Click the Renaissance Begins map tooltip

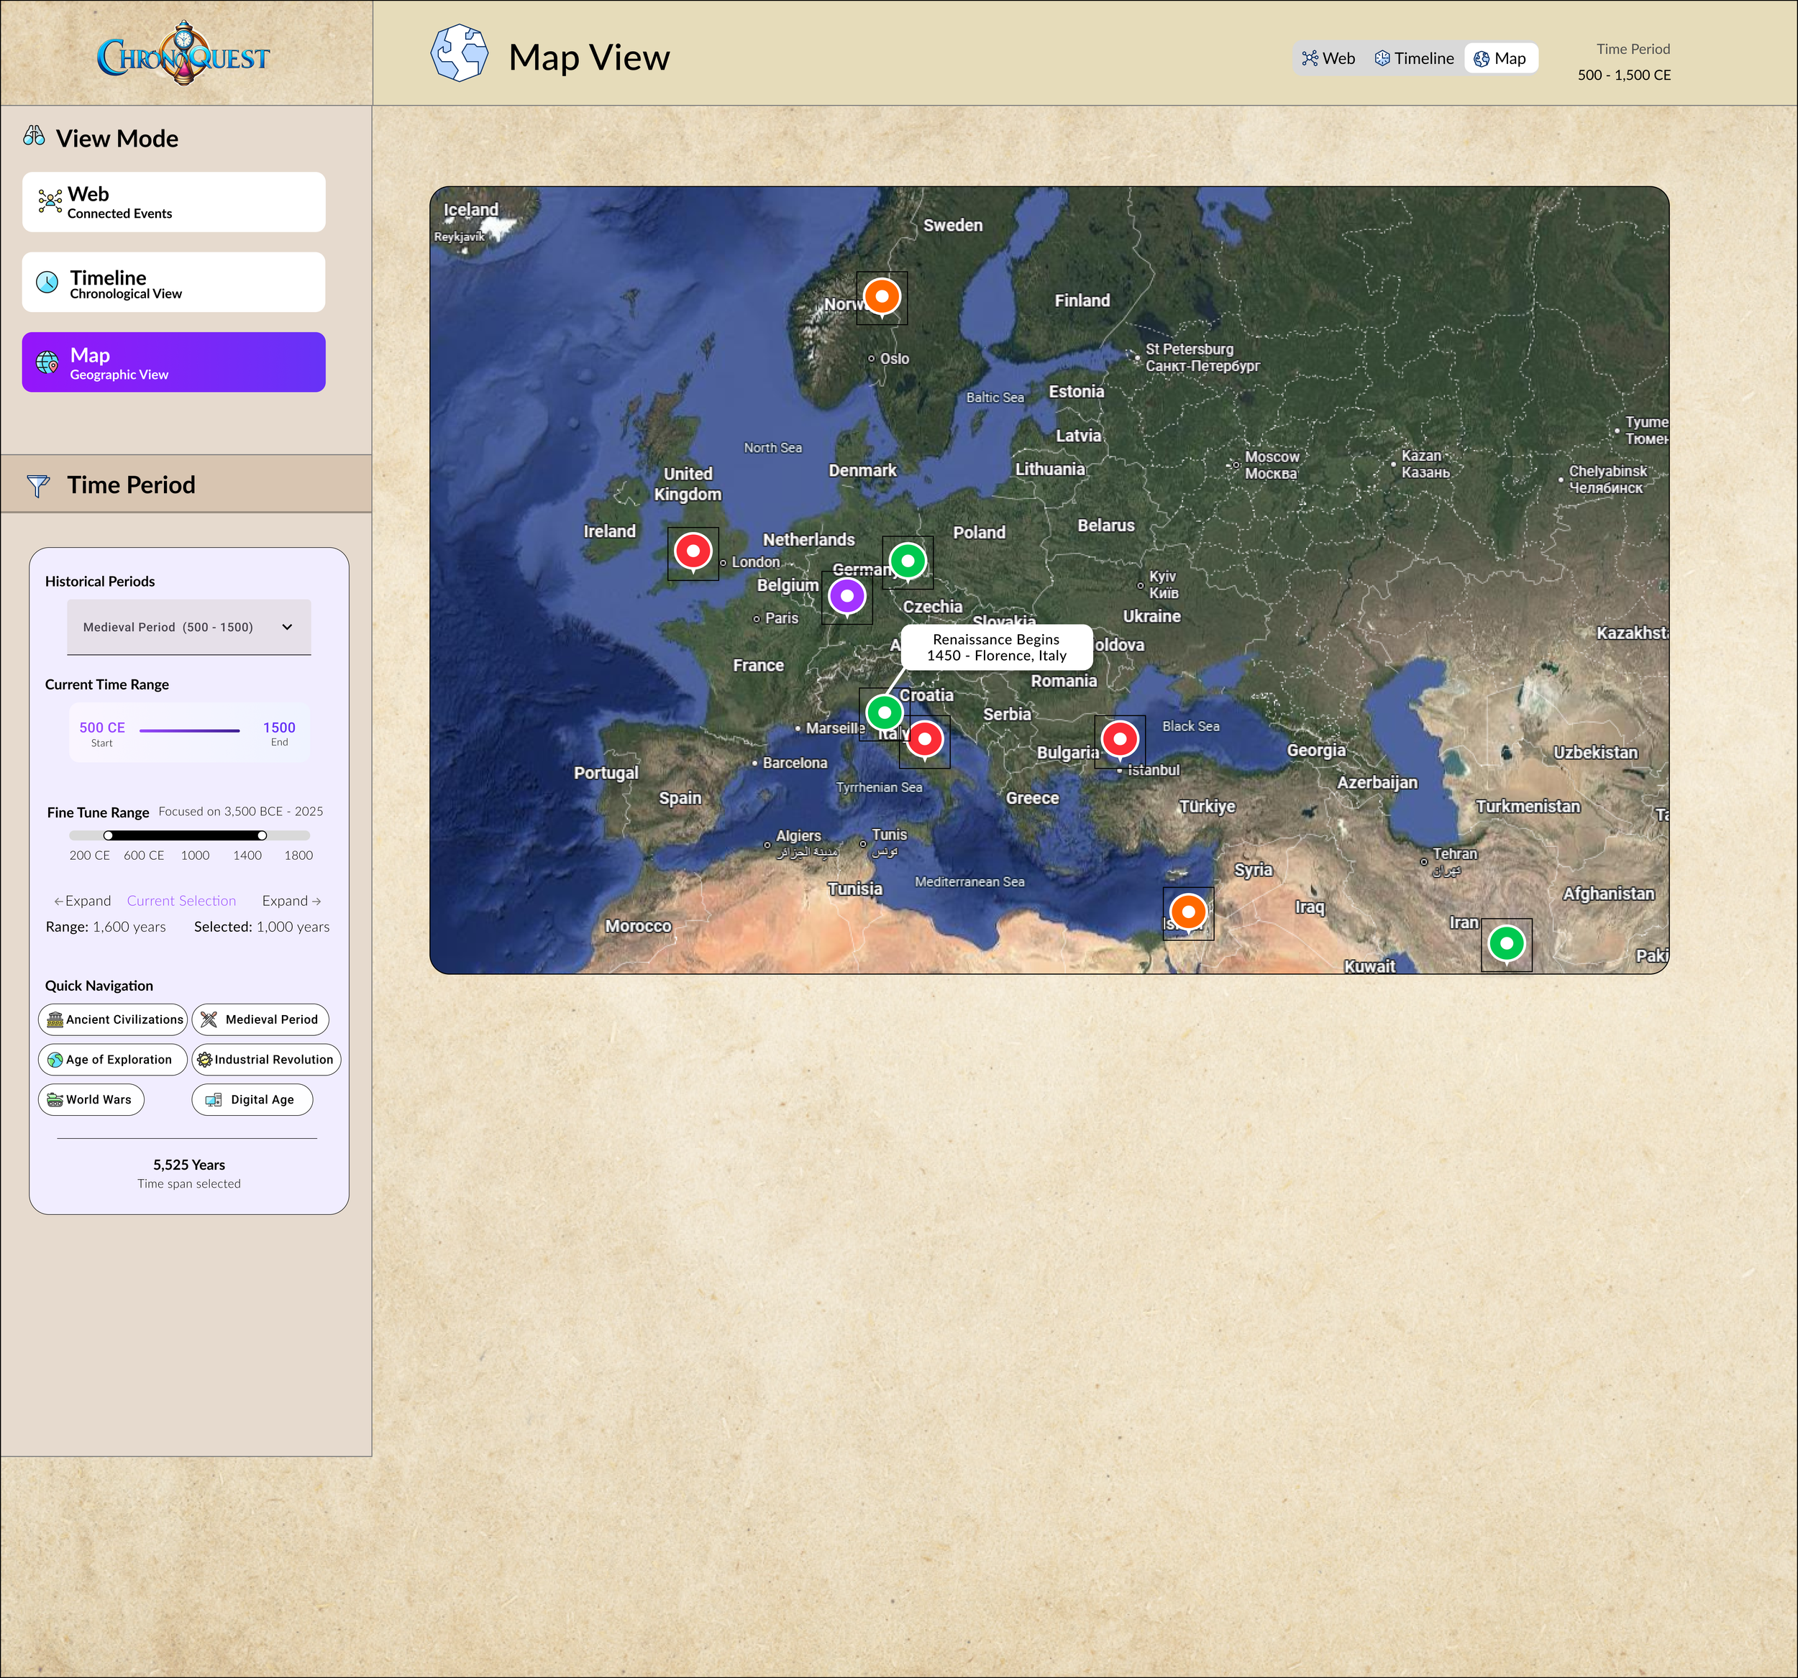[996, 647]
